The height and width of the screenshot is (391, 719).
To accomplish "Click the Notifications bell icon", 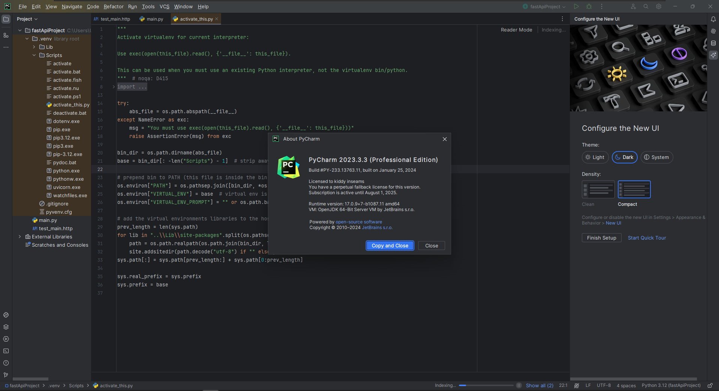I will tap(713, 19).
